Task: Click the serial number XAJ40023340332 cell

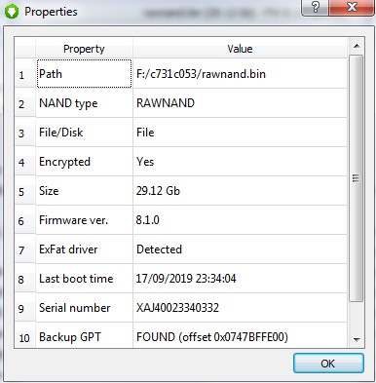Action: 240,308
